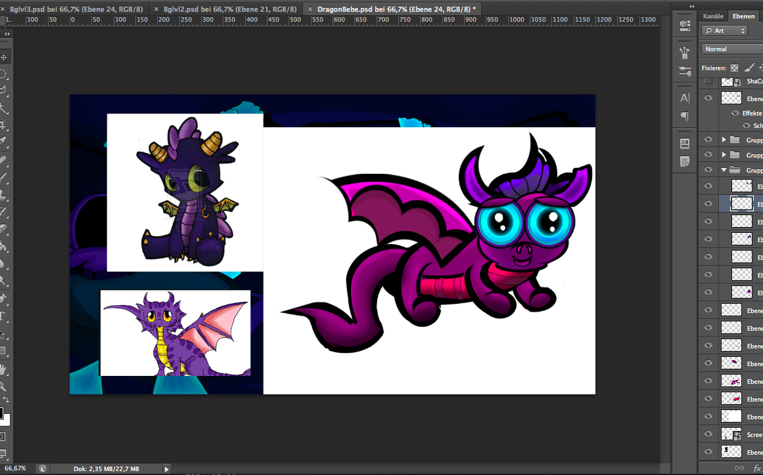Open the Character panel icon
Viewport: 763px width, 475px height.
click(x=685, y=98)
